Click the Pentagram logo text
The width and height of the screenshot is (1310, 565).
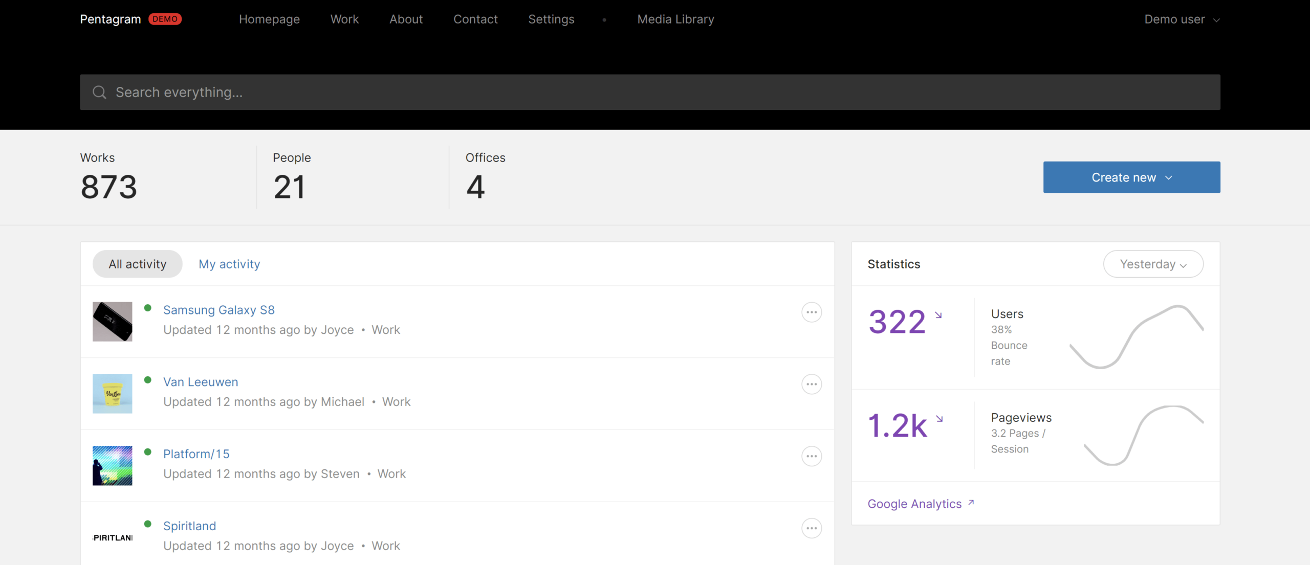(x=111, y=19)
